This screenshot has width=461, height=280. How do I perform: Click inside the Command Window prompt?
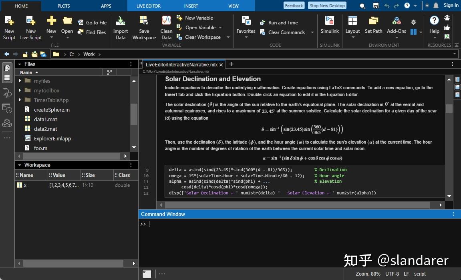200,224
